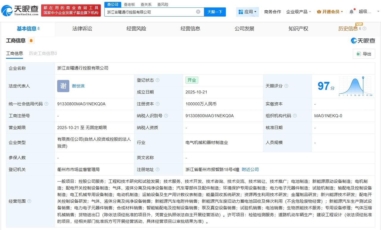Click help icon next to 经营范围
This screenshot has width=381, height=230.
tap(29, 201)
